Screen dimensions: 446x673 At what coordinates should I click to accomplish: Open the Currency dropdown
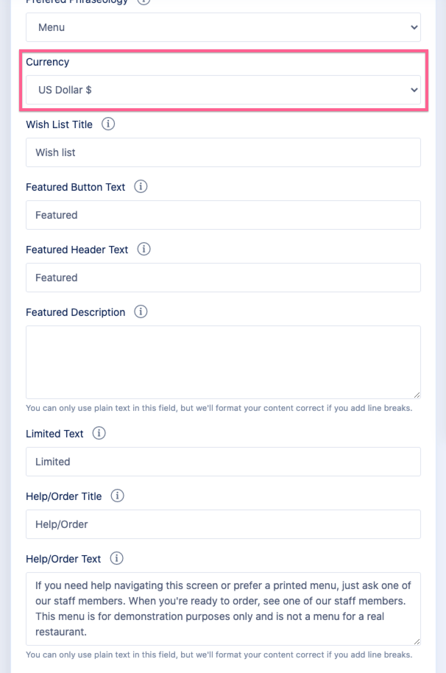coord(223,90)
